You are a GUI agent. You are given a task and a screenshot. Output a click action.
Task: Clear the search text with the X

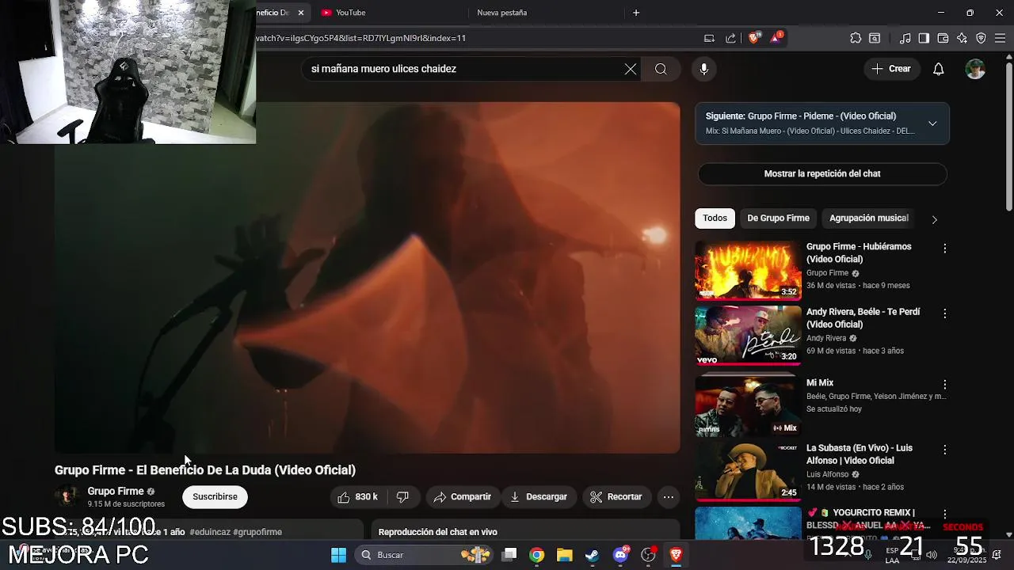coord(631,69)
